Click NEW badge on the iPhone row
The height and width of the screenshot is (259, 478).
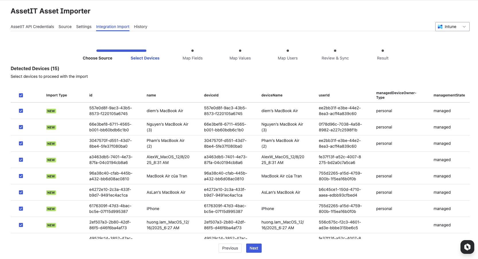point(51,209)
